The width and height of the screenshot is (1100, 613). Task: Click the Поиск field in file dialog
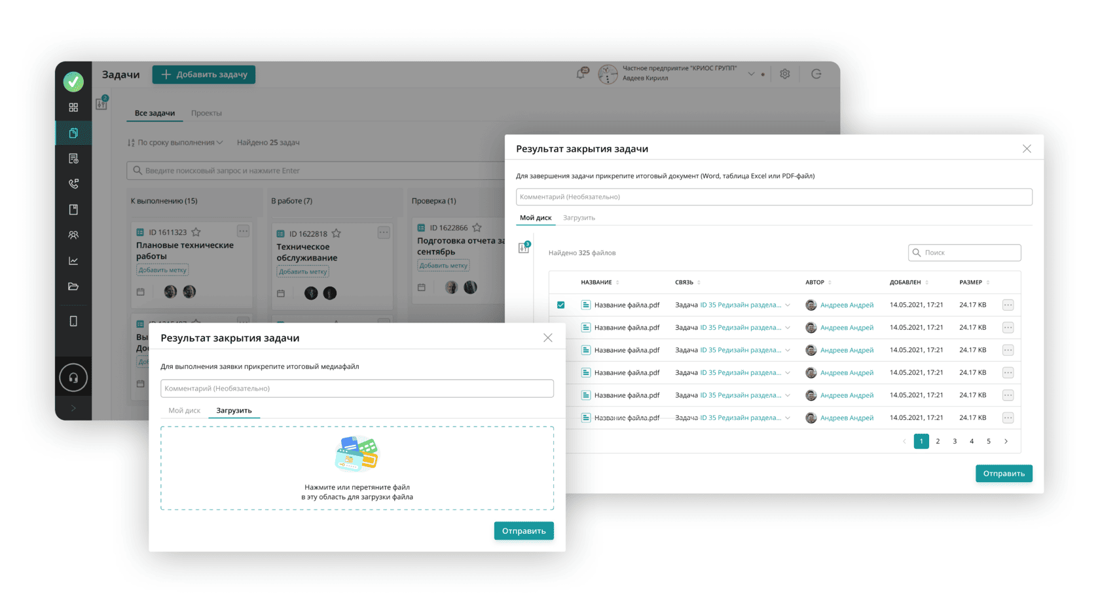[964, 253]
